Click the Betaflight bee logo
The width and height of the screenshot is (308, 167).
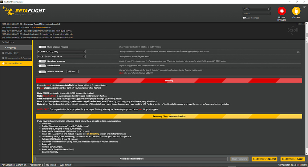click(x=8, y=10)
